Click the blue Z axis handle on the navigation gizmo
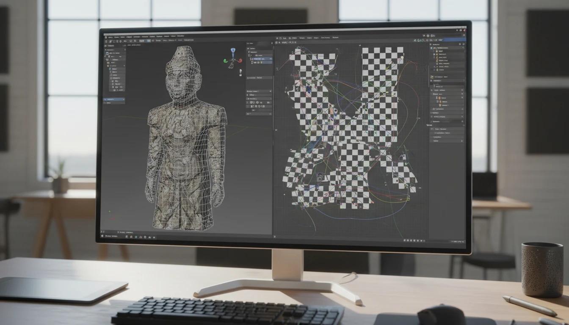This screenshot has height=325, width=569. tap(233, 50)
